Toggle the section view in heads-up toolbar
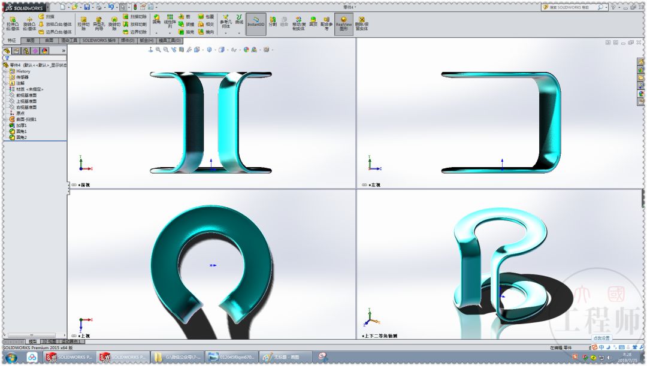This screenshot has width=647, height=366. pos(181,50)
